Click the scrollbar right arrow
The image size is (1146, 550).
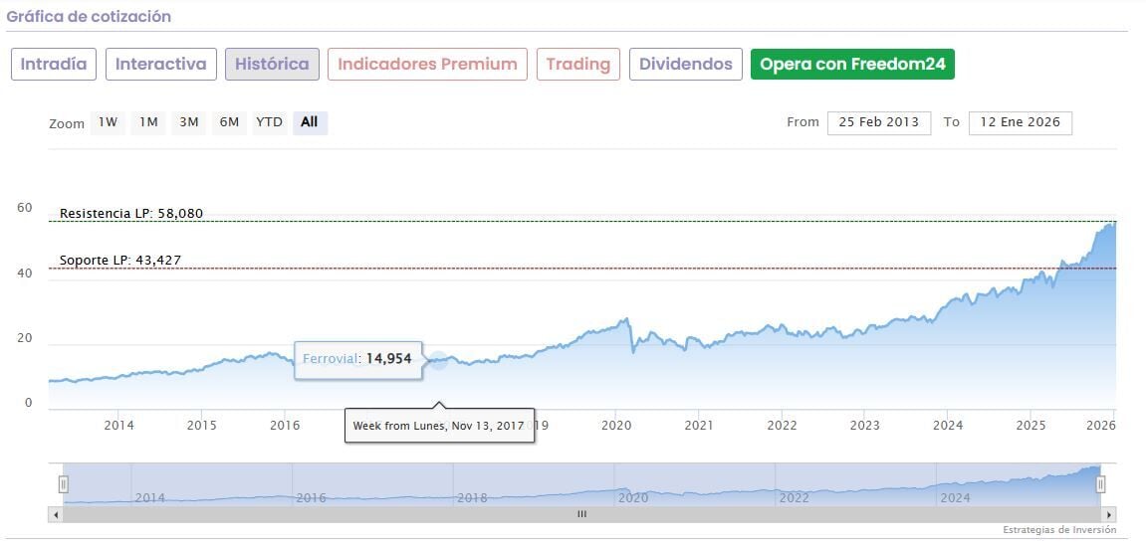pos(1109,514)
